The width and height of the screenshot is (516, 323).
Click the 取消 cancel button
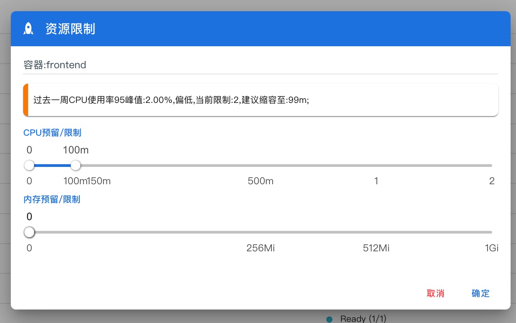435,293
